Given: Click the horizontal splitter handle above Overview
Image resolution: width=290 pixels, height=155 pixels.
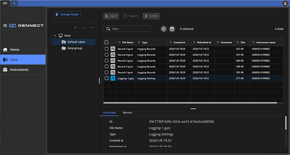Looking at the screenshot, I should [x=193, y=109].
